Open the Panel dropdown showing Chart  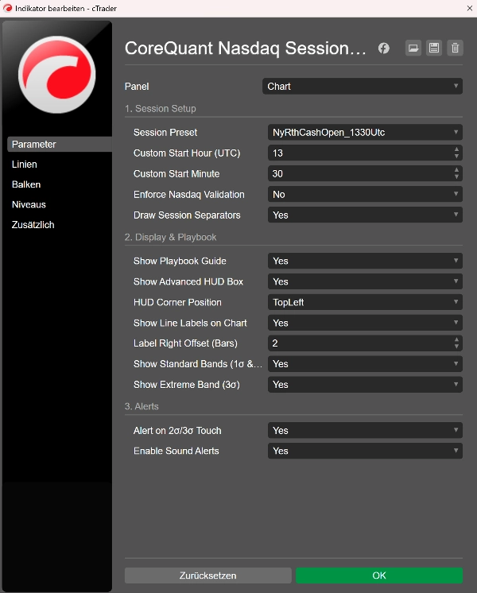[x=362, y=86]
